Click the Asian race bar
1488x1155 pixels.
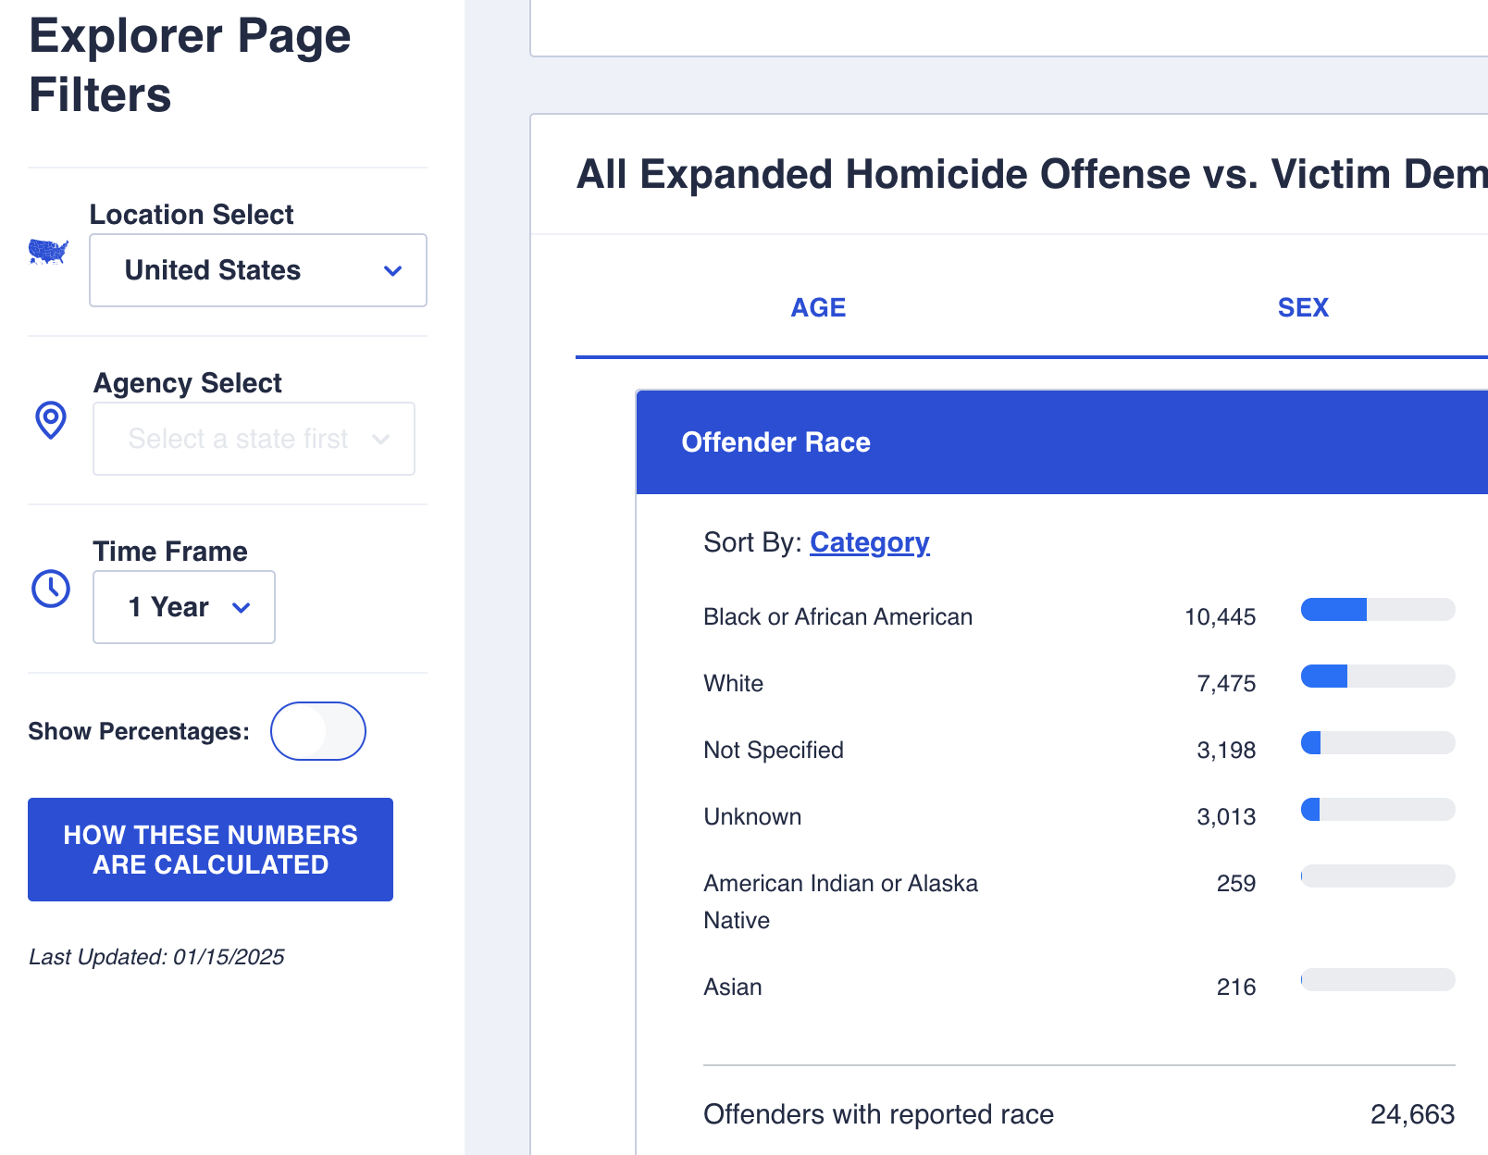1378,979
